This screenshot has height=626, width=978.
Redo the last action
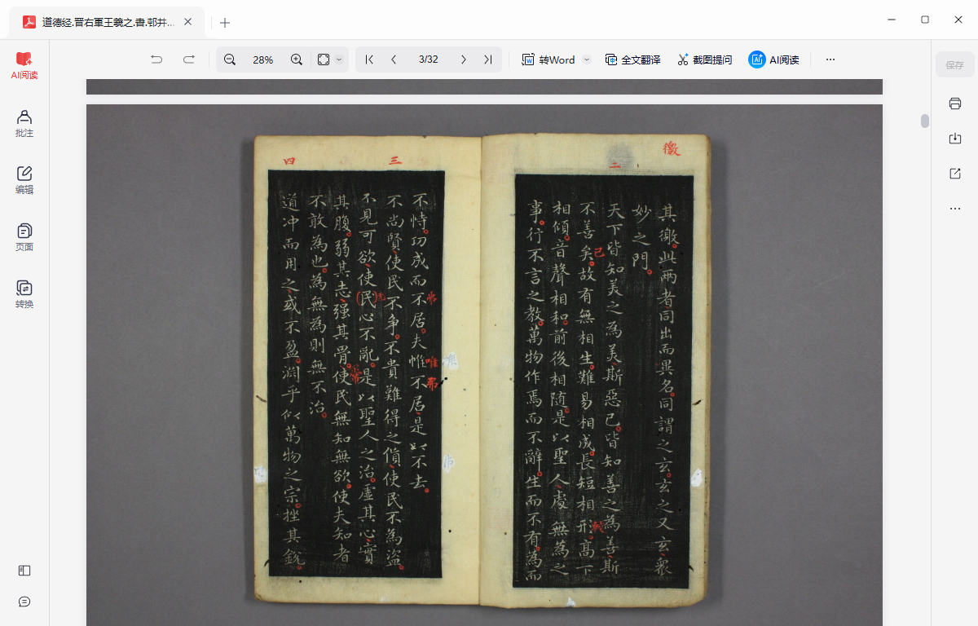point(189,60)
